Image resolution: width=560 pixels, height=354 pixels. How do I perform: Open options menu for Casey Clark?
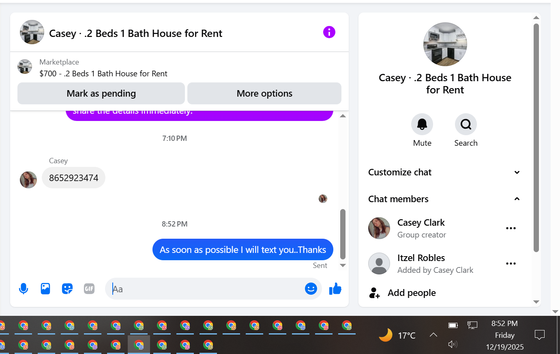(x=511, y=228)
